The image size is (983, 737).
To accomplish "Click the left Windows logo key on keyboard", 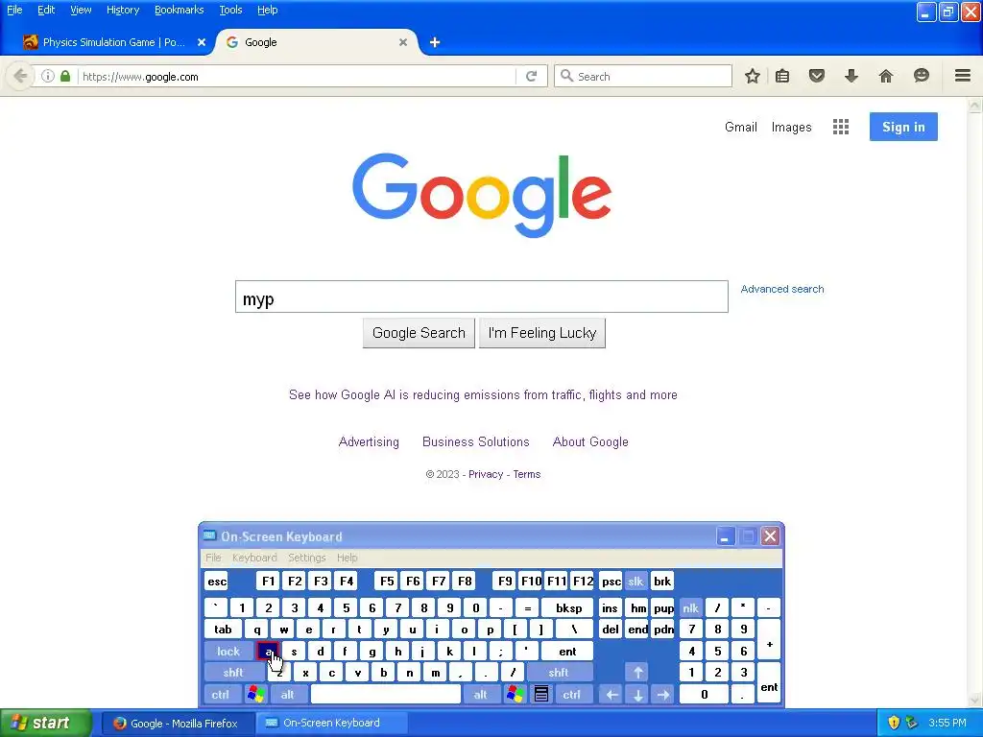I will [255, 694].
